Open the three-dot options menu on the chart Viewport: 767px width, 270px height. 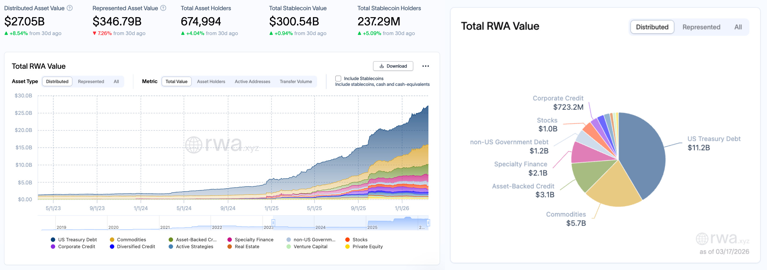click(x=426, y=66)
